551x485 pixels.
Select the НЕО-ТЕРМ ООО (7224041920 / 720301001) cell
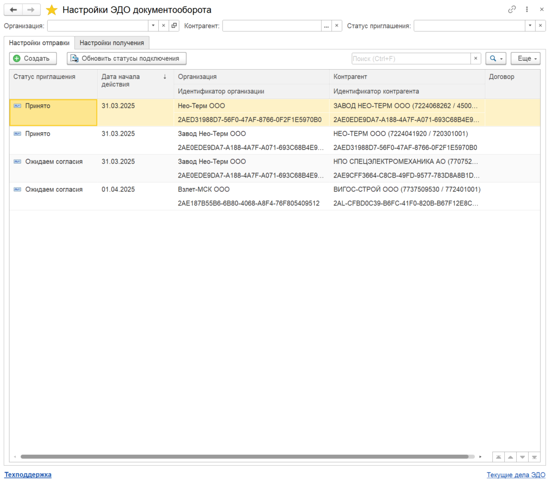pos(407,134)
